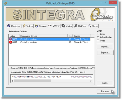
Task: Click Encerrar to close the validator
Action: coord(105,91)
